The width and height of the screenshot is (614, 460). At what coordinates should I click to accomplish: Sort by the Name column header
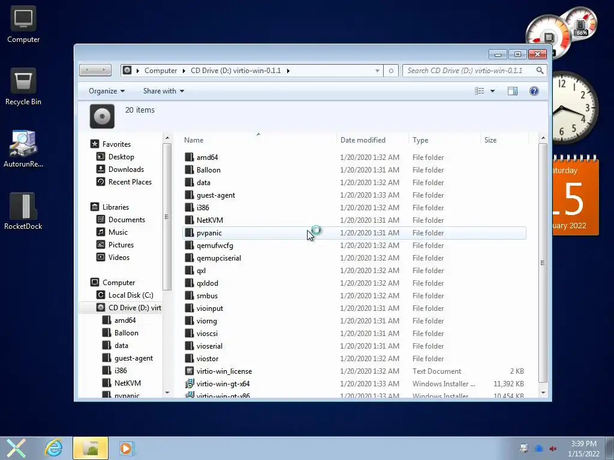258,140
